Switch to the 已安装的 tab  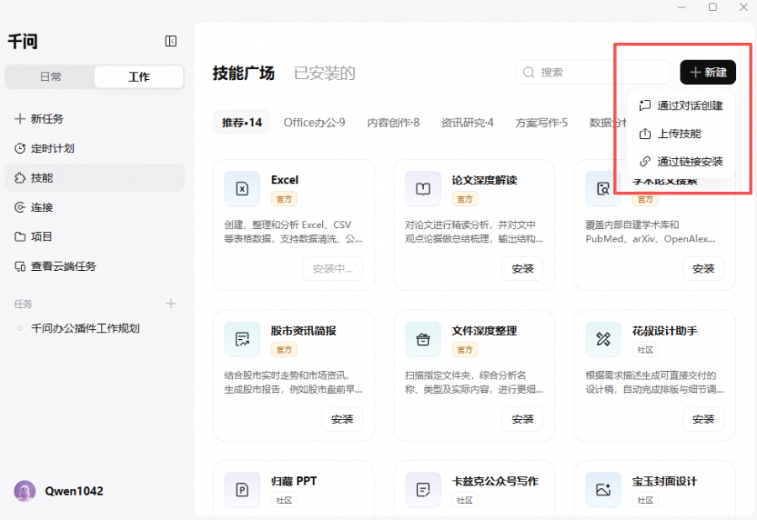click(325, 73)
